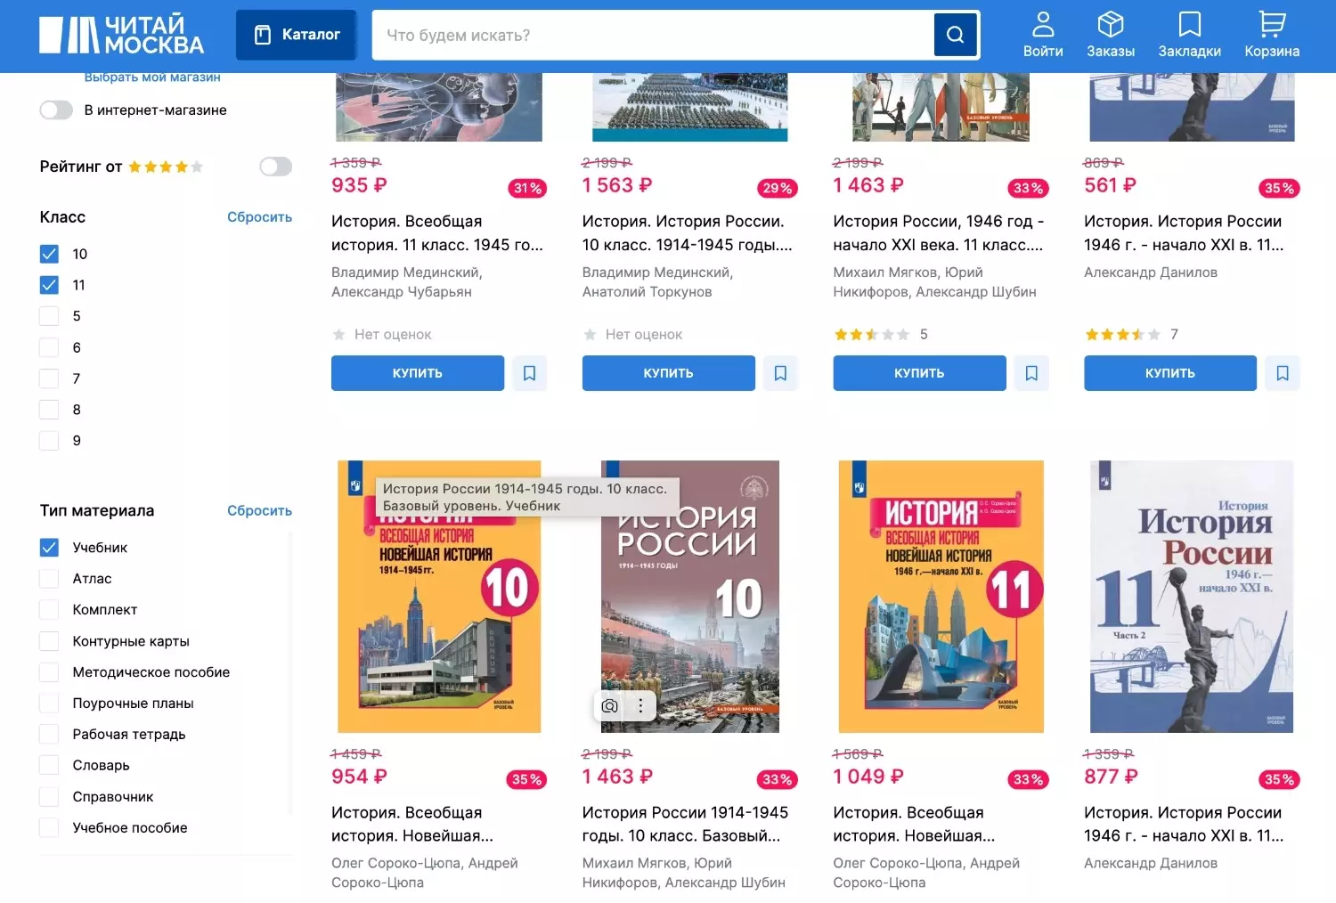Bookmark the 1 563 ₽ book
Viewport: 1336px width, 903px height.
tap(780, 373)
